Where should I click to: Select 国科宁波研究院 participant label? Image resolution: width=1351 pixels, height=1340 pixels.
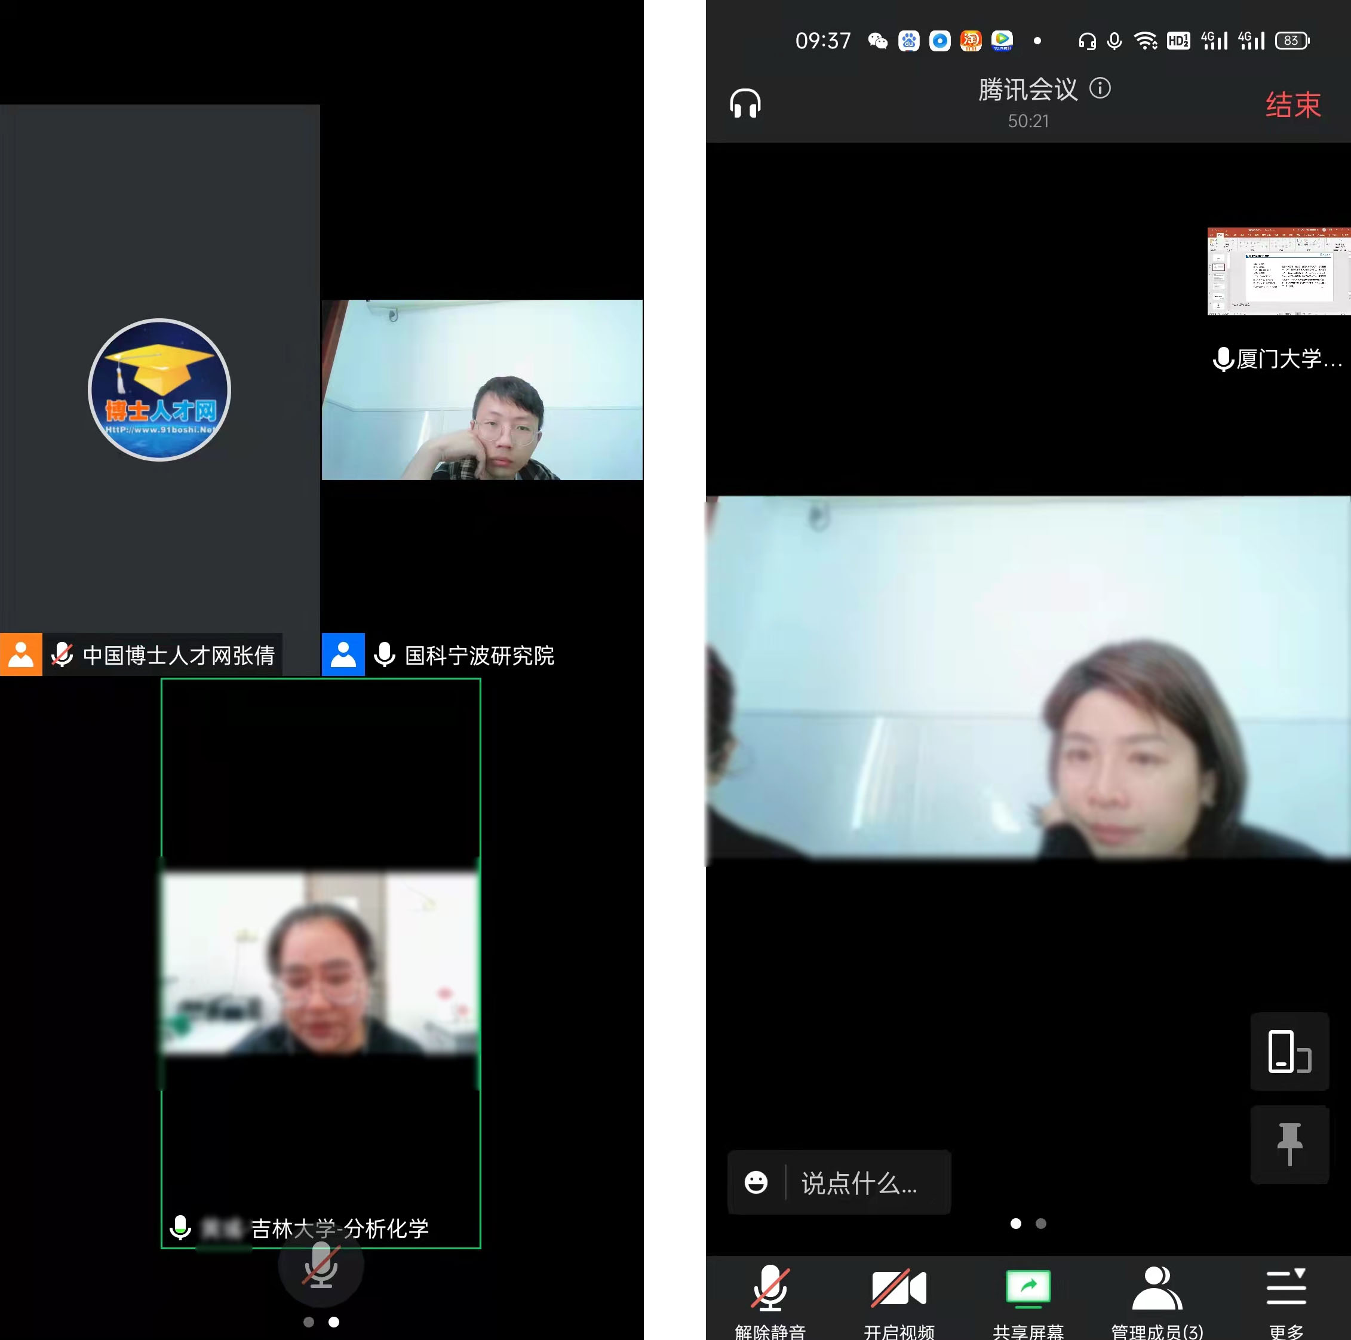[x=479, y=655]
